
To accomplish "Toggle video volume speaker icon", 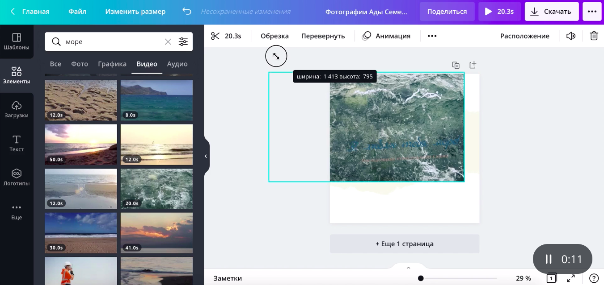I will tap(570, 36).
